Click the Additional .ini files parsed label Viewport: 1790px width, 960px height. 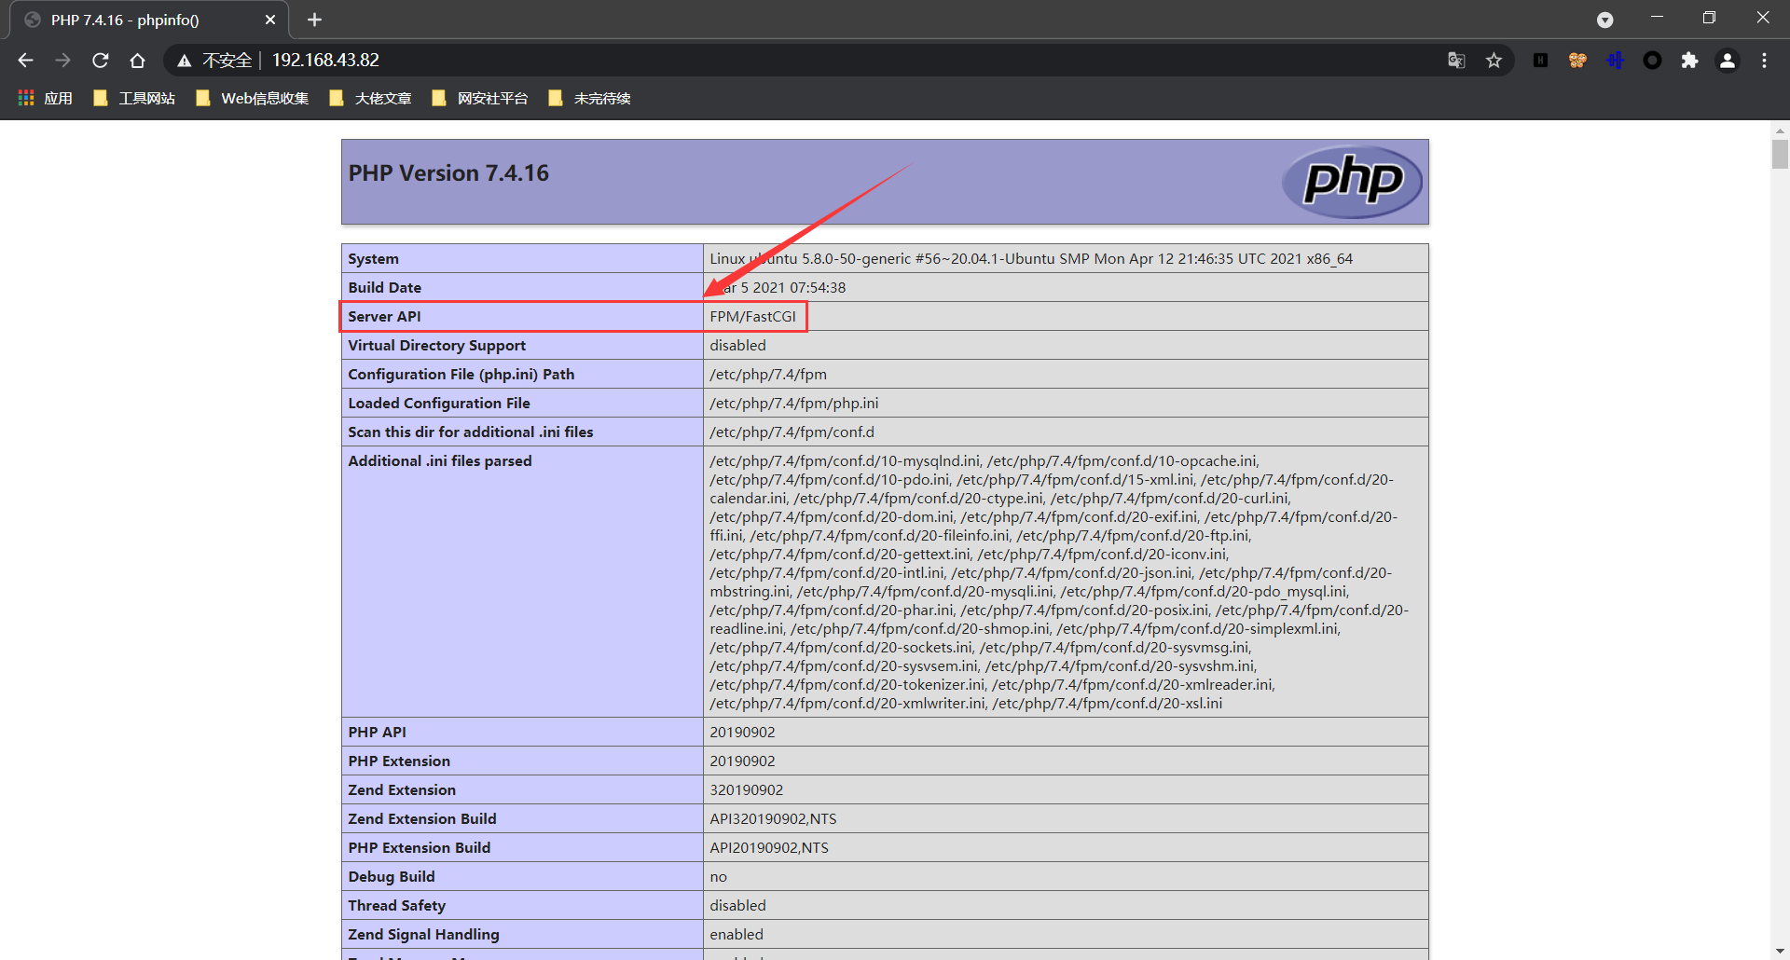pos(440,461)
